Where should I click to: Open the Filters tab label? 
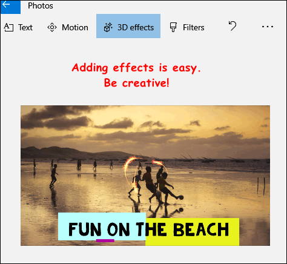[194, 27]
